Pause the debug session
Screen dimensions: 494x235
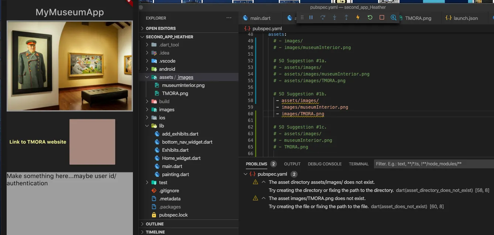311,18
